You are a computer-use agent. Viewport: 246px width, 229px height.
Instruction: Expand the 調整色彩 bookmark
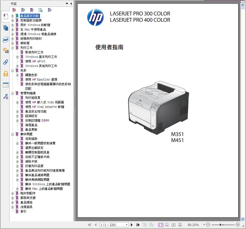point(17,75)
